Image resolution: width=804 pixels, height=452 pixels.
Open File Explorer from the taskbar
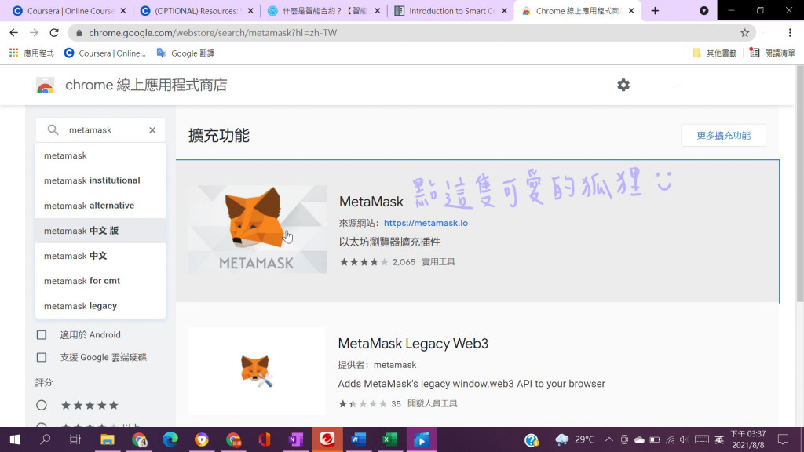[x=107, y=439]
